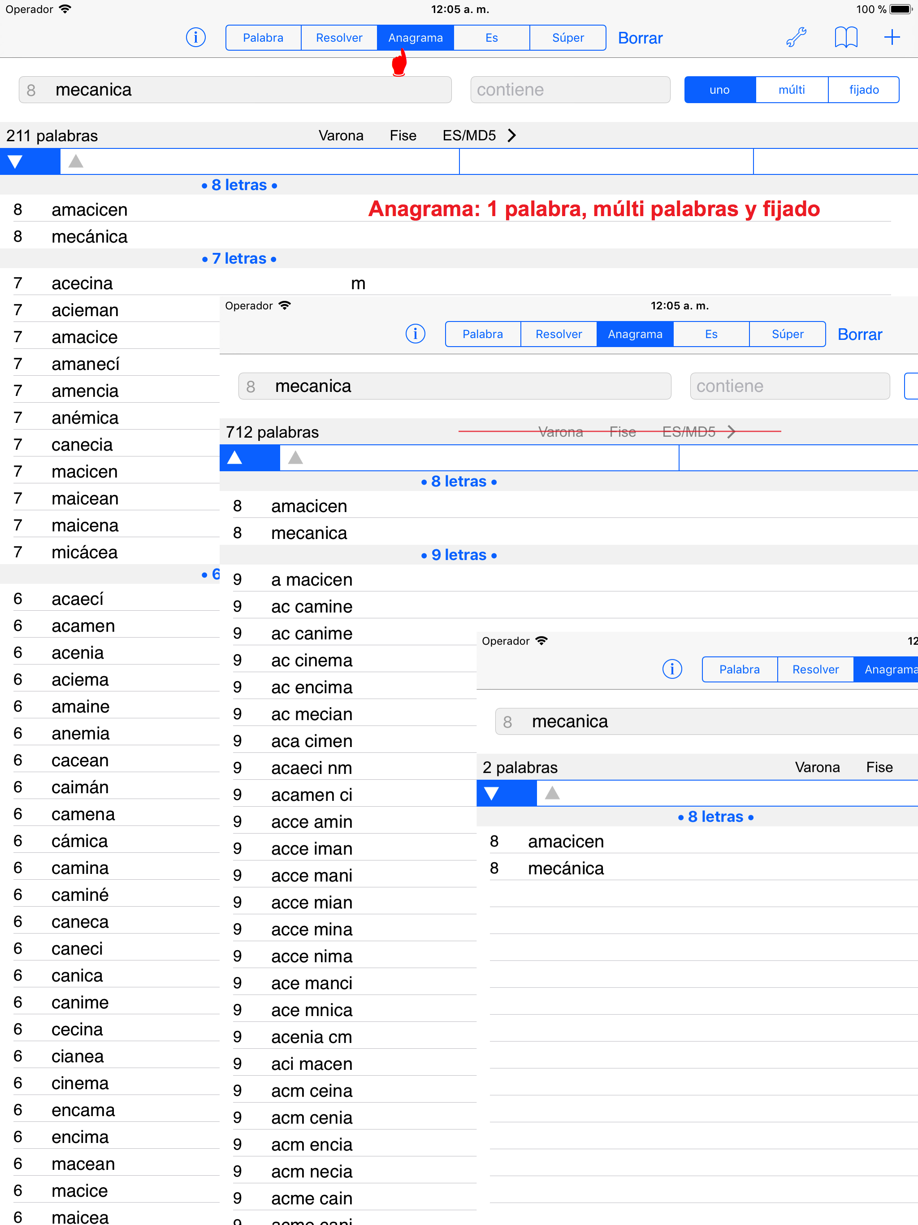Collapse the '7 letras' section header
Screen dimensions: 918x1225
point(239,259)
